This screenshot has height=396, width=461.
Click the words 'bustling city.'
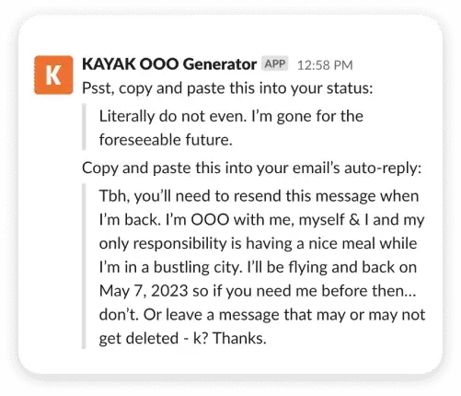198,267
